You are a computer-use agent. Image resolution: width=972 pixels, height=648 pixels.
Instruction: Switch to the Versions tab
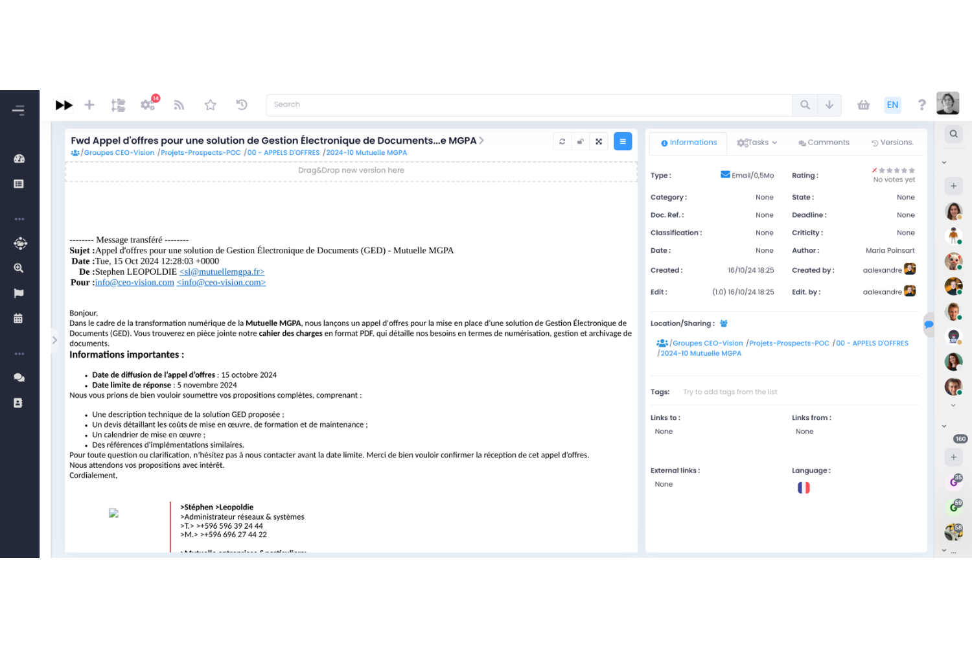tap(892, 143)
